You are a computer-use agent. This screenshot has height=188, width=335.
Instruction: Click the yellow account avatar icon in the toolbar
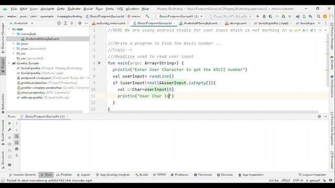click(x=325, y=16)
